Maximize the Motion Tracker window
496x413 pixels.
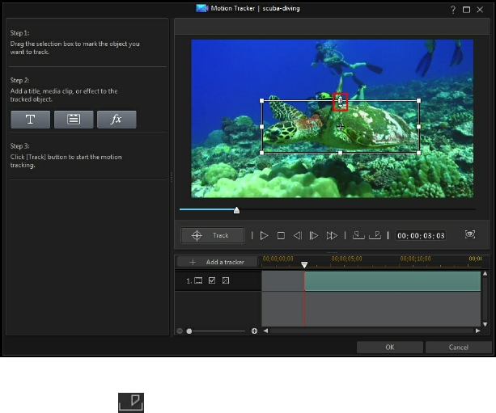tap(466, 10)
